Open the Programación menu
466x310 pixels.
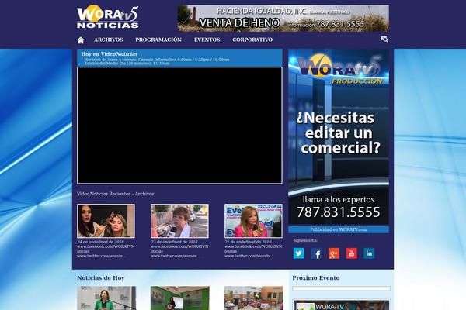pos(158,40)
